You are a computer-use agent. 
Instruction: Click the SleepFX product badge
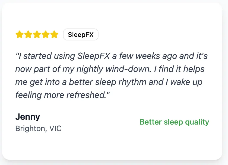(x=81, y=35)
